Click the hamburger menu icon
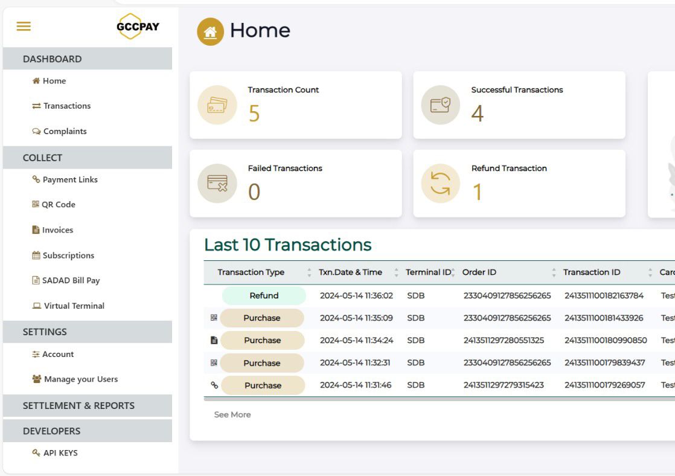Screen dimensions: 675x476 24,26
